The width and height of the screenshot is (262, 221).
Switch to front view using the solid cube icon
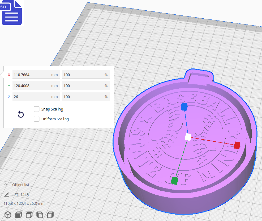pos(18,215)
